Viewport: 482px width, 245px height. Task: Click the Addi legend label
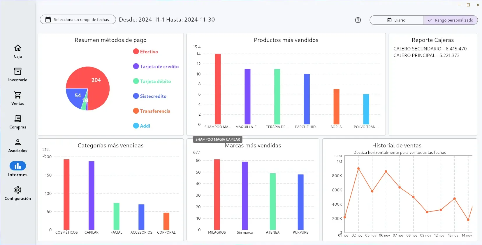145,126
